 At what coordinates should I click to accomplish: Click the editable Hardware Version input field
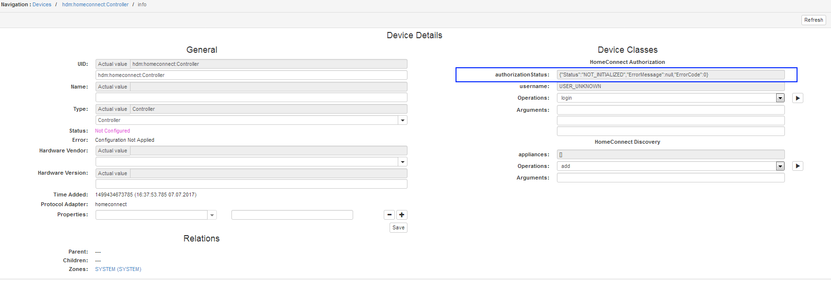pyautogui.click(x=251, y=184)
